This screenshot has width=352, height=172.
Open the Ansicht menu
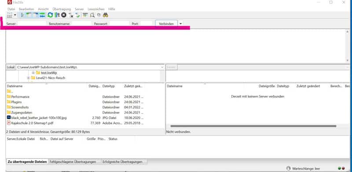click(43, 9)
